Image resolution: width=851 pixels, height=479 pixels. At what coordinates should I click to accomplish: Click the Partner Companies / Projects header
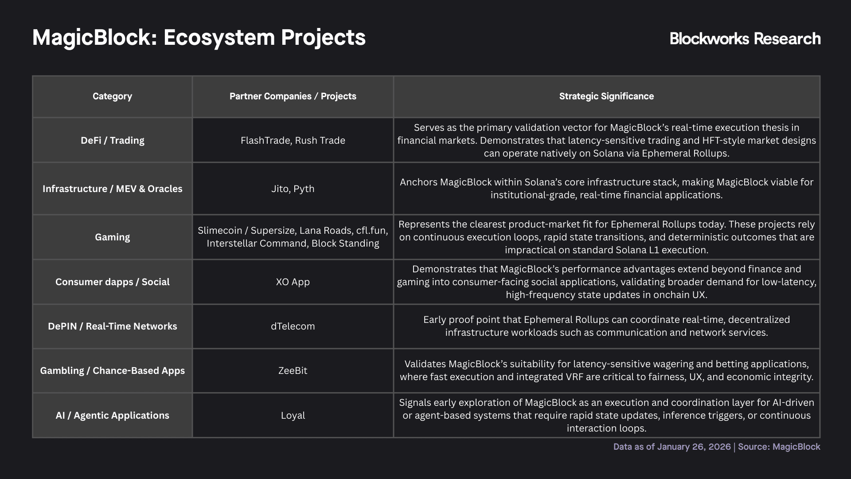click(x=293, y=96)
